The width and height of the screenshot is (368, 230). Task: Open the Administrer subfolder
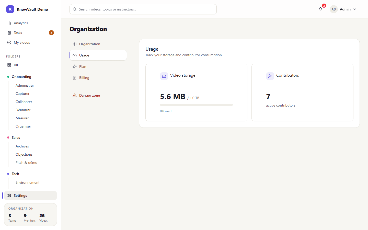tap(25, 85)
